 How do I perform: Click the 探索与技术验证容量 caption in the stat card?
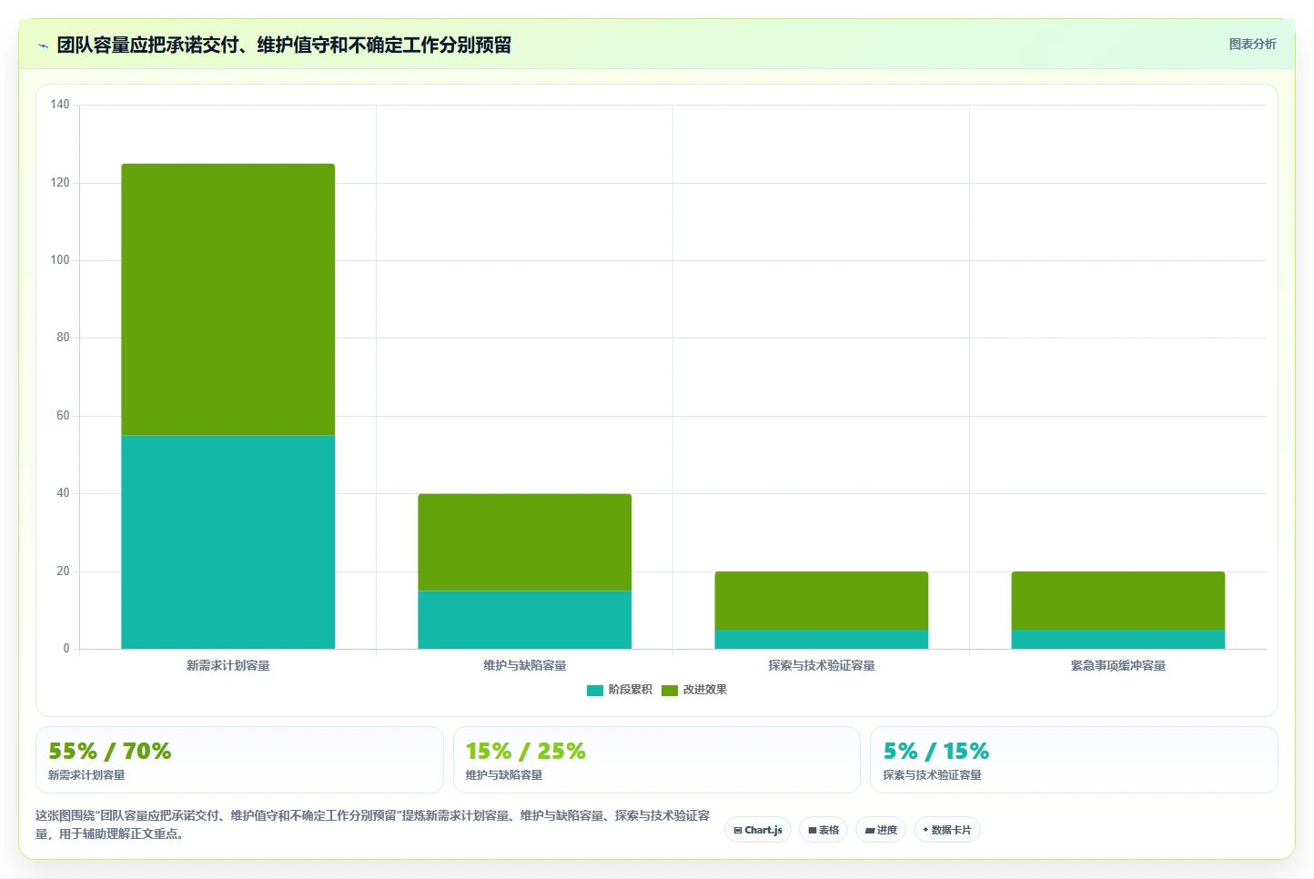(x=932, y=775)
